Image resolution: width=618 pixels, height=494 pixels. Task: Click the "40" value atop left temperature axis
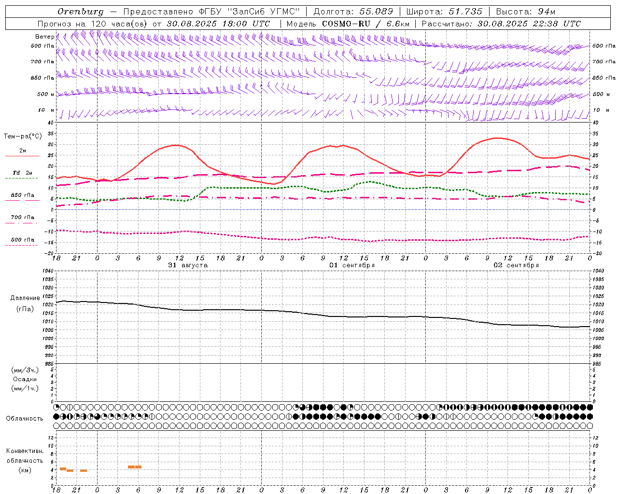[x=50, y=123]
